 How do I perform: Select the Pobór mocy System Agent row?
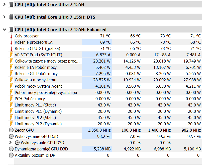click(x=38, y=86)
